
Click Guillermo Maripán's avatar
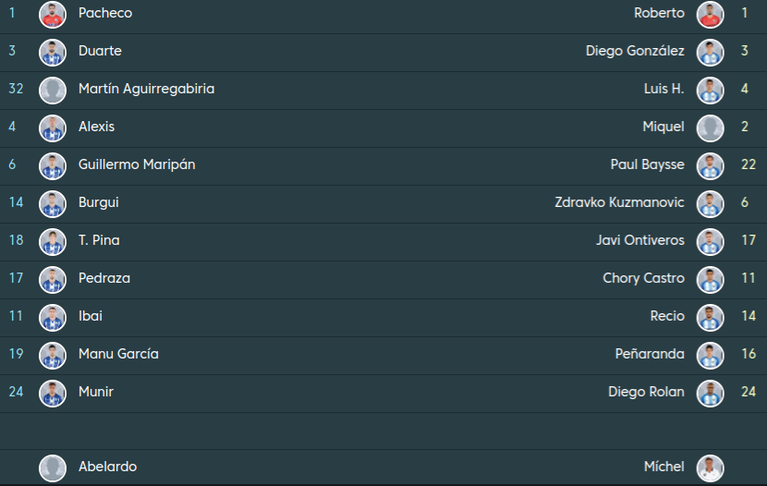(53, 165)
